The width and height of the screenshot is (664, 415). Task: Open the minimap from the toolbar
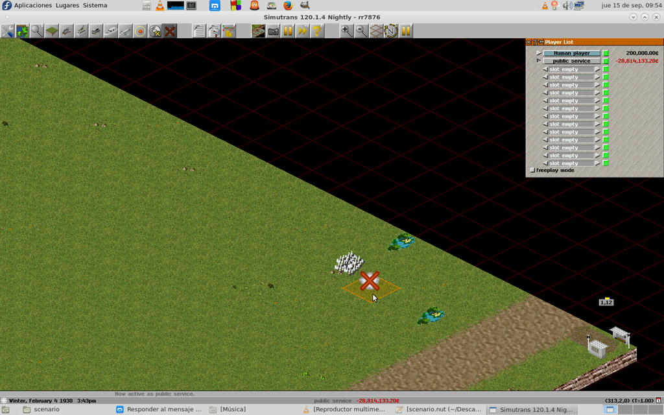point(22,31)
